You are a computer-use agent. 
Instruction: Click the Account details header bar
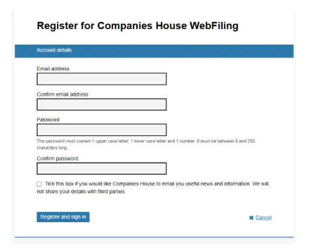(154, 51)
